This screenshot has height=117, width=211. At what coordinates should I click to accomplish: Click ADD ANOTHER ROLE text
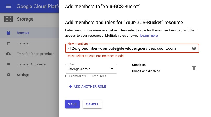coord(90,87)
